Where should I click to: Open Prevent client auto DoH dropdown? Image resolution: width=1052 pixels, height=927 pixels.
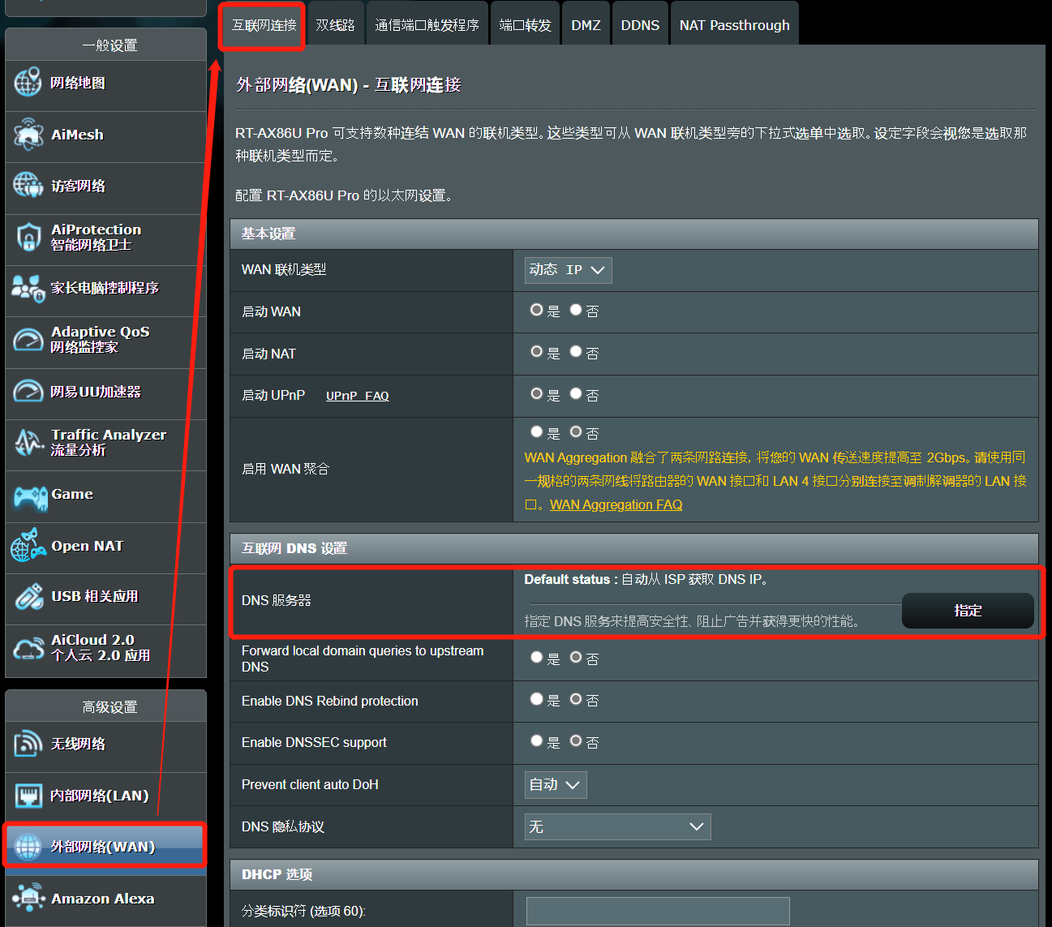point(556,785)
